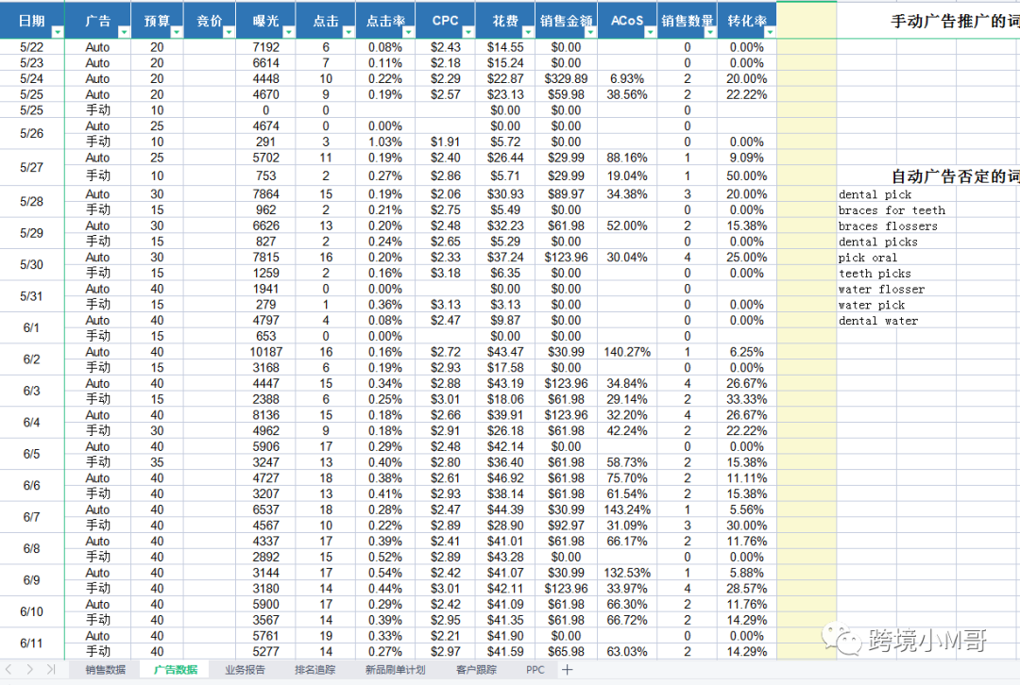
Task: Go to the 客户跟踪 sheet tab
Action: 477,670
